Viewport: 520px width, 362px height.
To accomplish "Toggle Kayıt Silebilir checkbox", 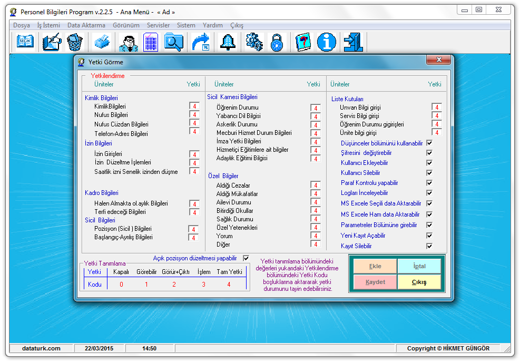I will (429, 246).
